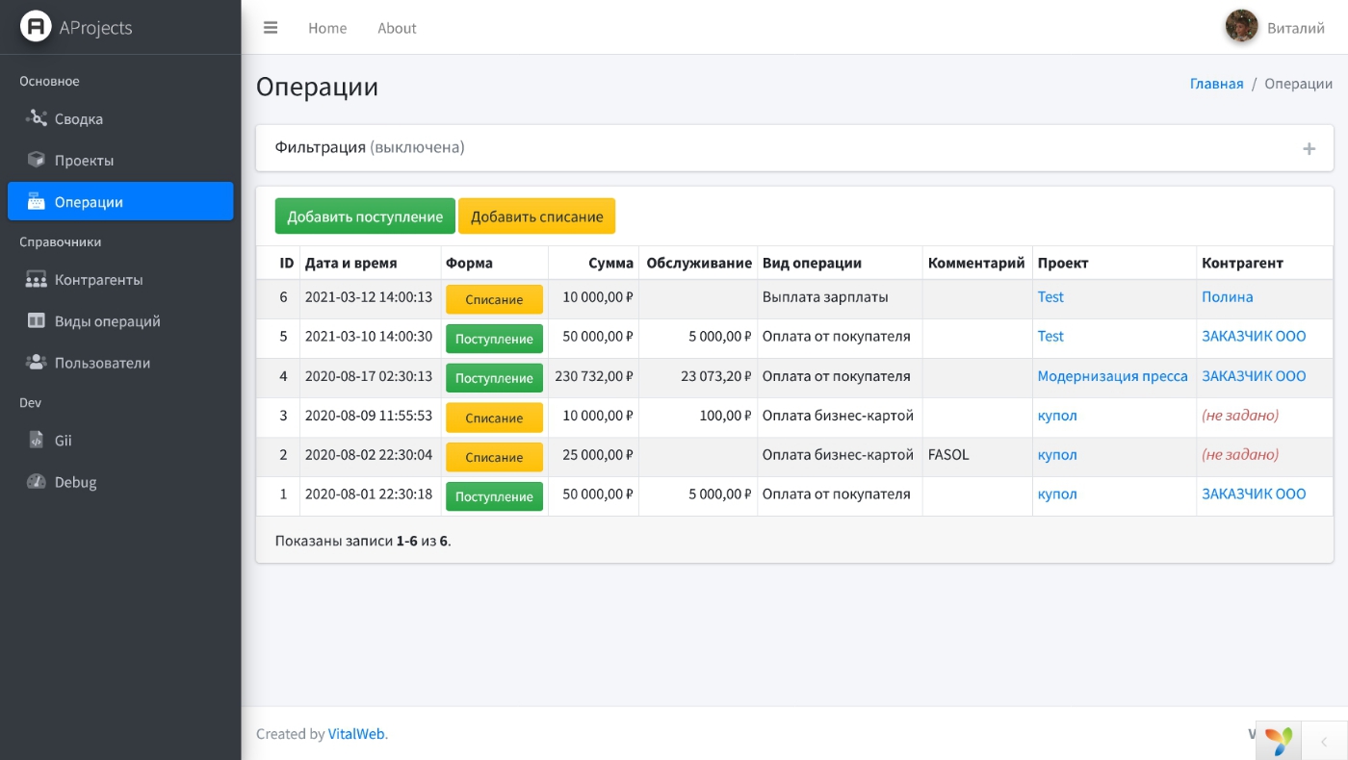Open the Yii debug toolbar logo
This screenshot has height=760, width=1348.
[1279, 741]
